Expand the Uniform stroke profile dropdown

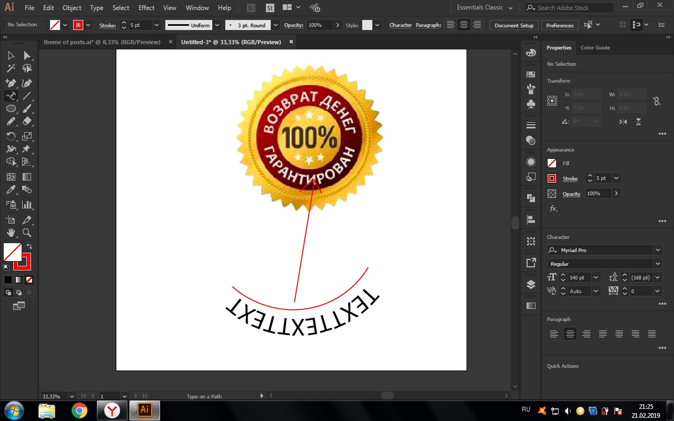(217, 25)
